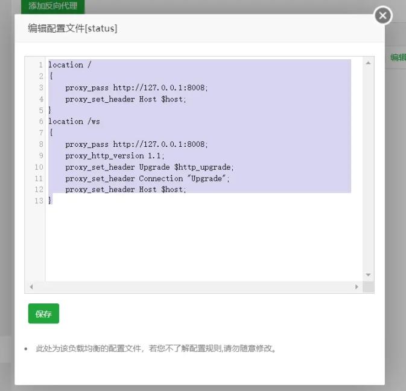406x391 pixels.
Task: Click the vertical scrollbar track
Action: tap(368, 169)
